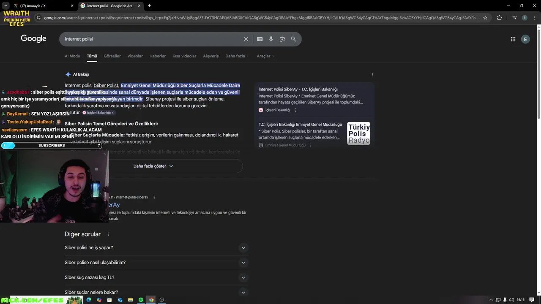The image size is (541, 304).
Task: Open the Google account avatar E
Action: [x=525, y=39]
